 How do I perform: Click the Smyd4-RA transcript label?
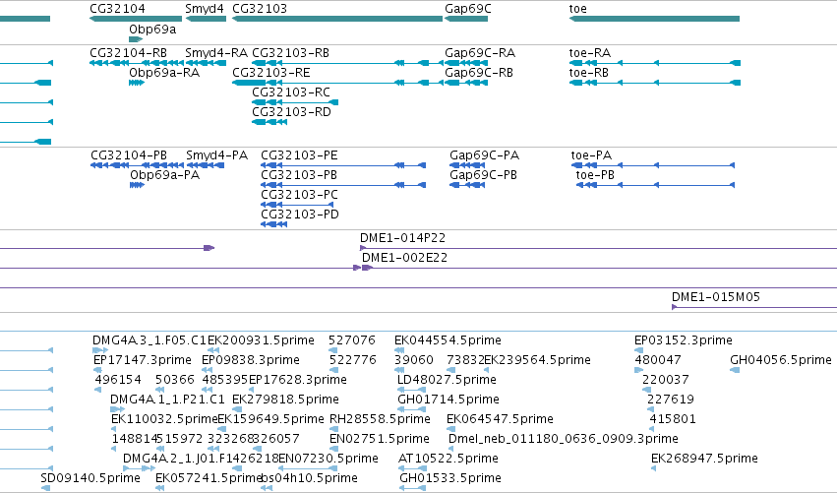point(216,53)
